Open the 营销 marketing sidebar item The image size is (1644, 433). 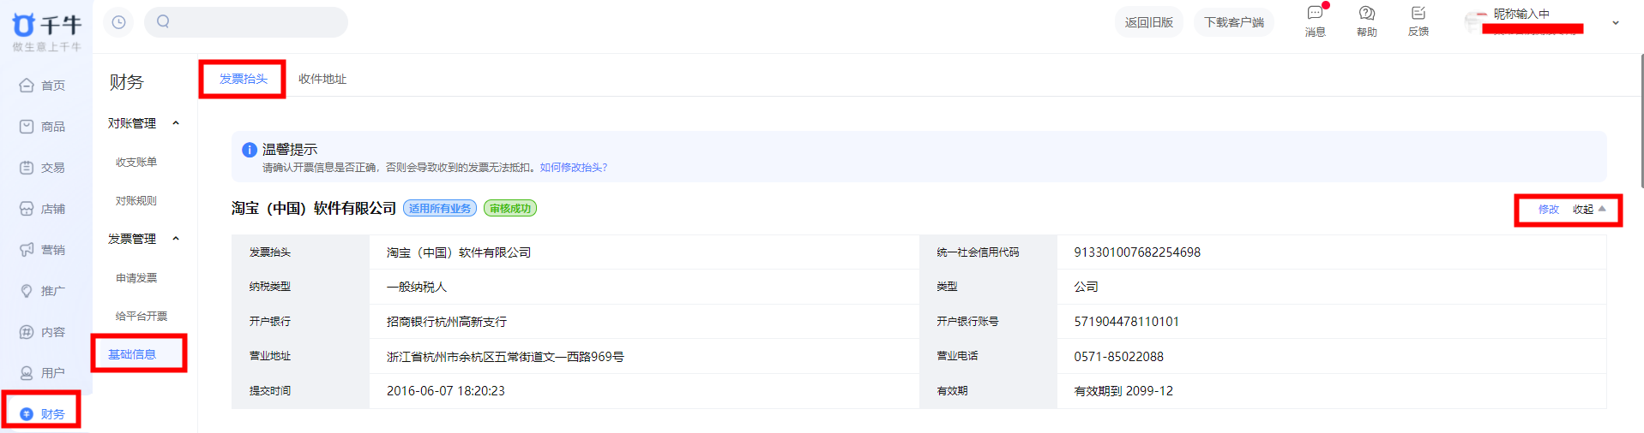43,250
